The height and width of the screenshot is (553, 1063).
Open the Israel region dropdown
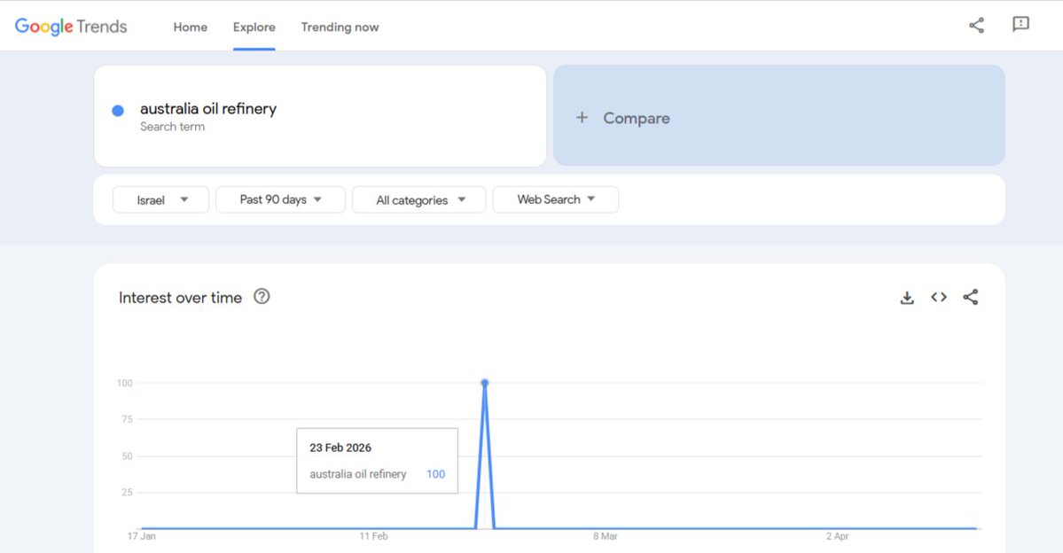(x=160, y=200)
